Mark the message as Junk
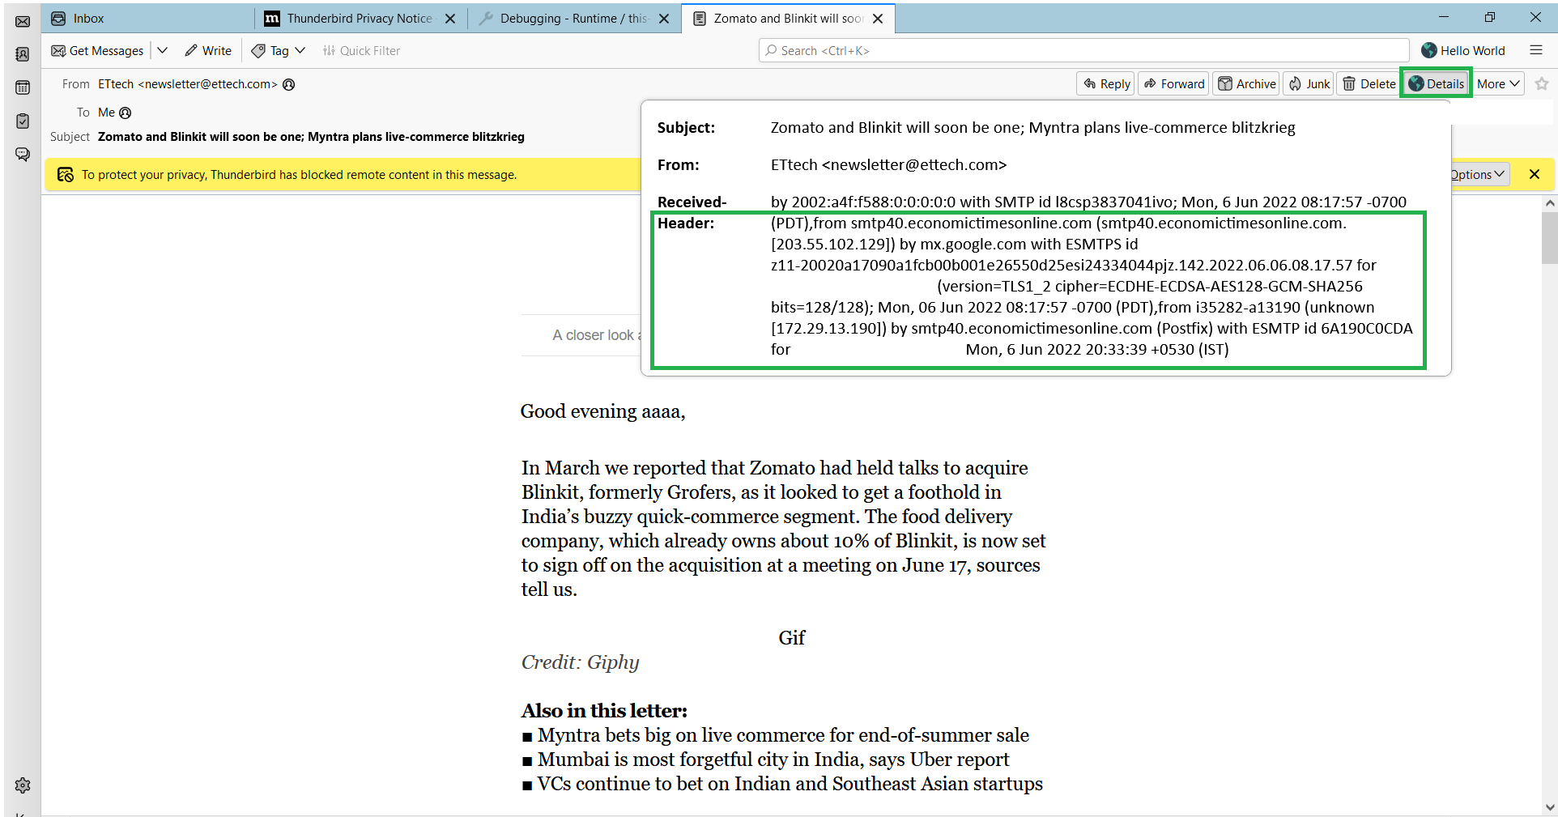 (1307, 83)
